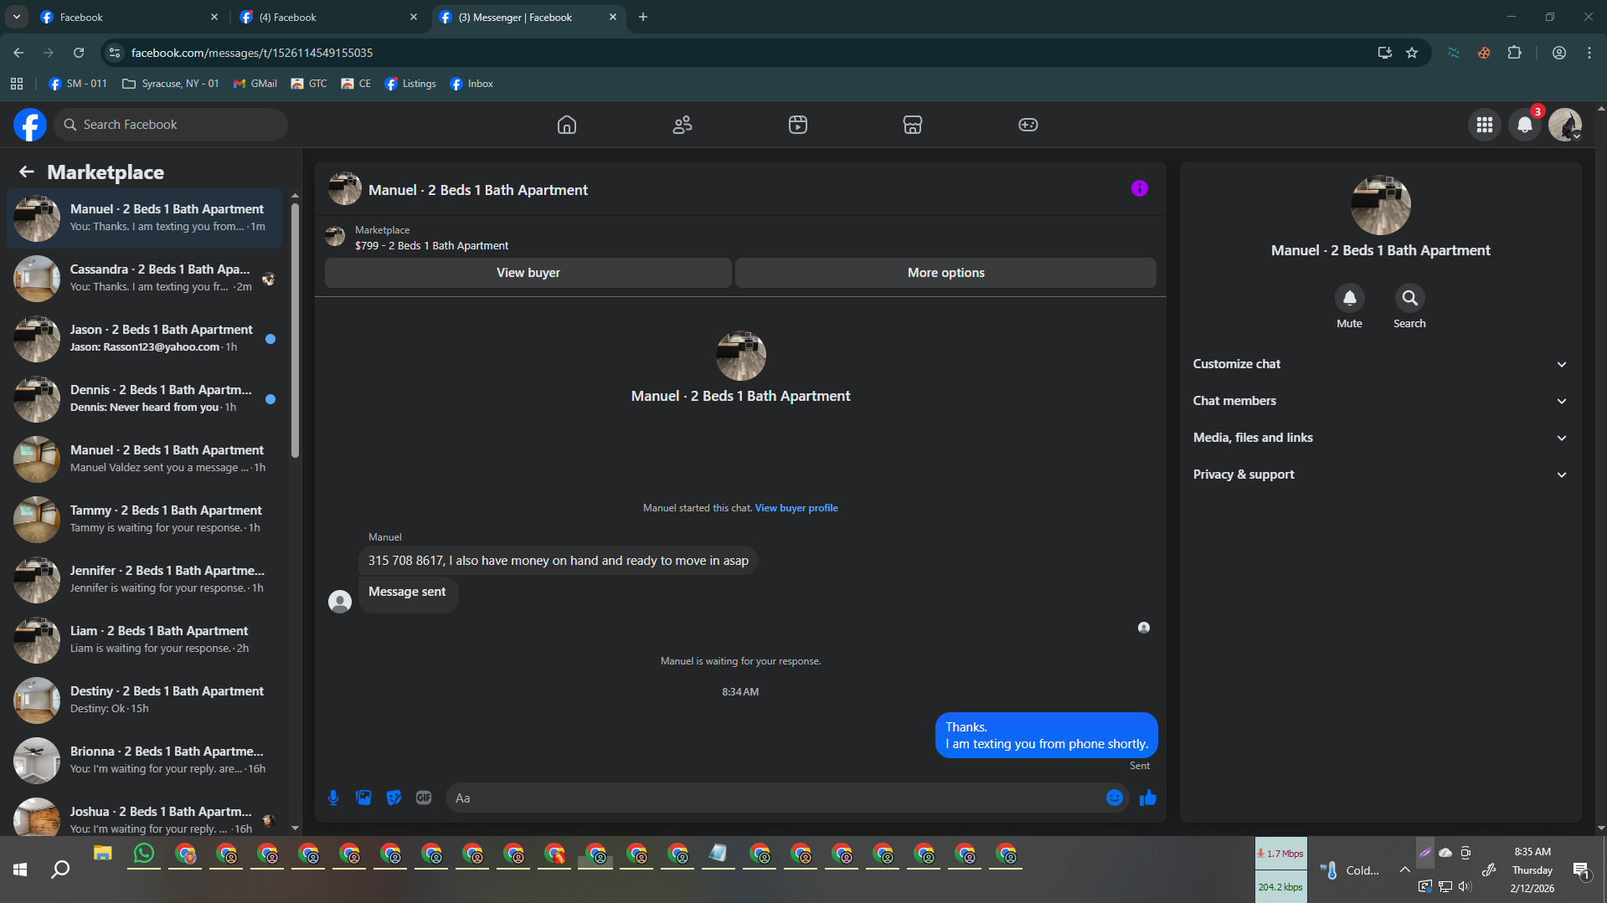Open Jason's unread conversation
This screenshot has height=903, width=1607.
click(144, 339)
